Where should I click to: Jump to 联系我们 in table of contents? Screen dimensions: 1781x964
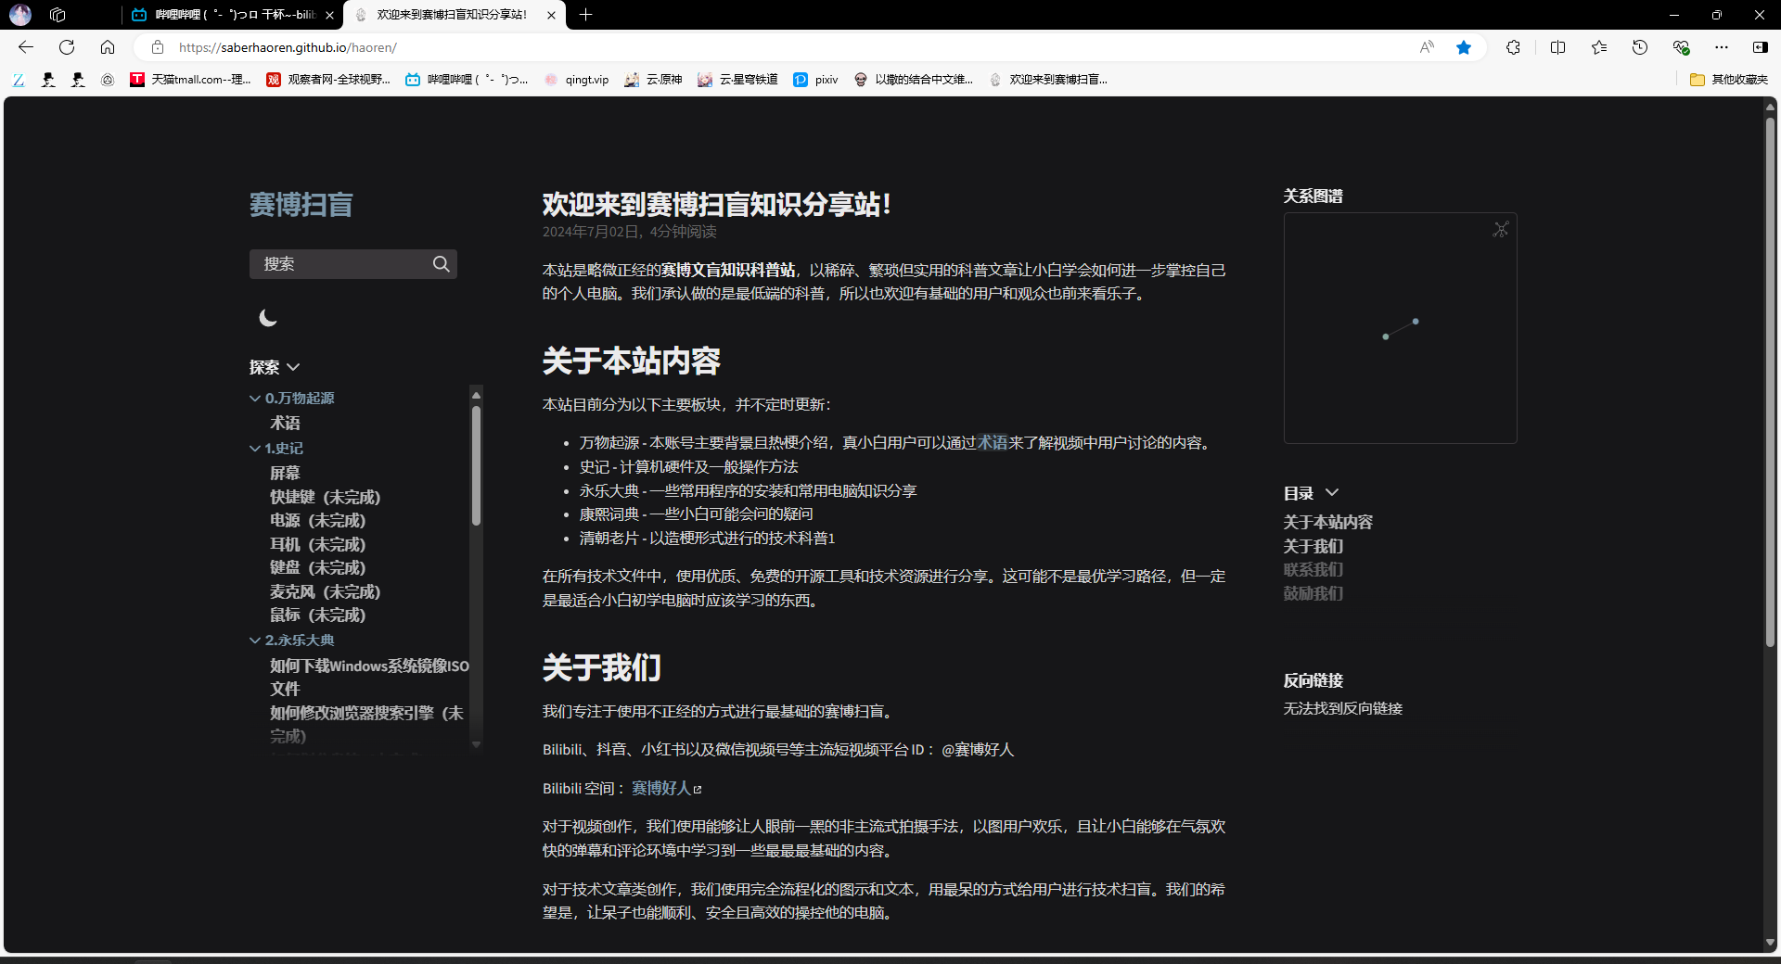[x=1313, y=569]
